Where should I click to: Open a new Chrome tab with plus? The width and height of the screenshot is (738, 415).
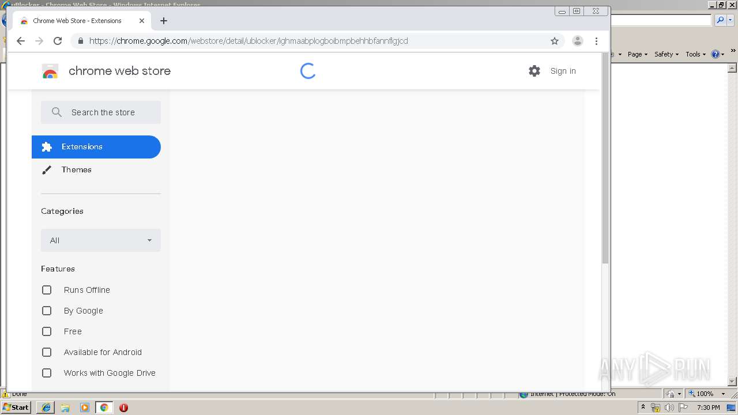pos(164,21)
